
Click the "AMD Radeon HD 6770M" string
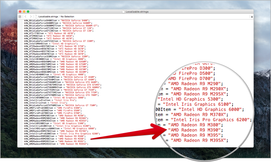(x=73, y=67)
